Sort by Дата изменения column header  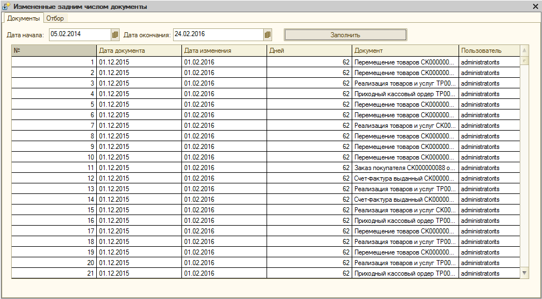click(x=224, y=51)
